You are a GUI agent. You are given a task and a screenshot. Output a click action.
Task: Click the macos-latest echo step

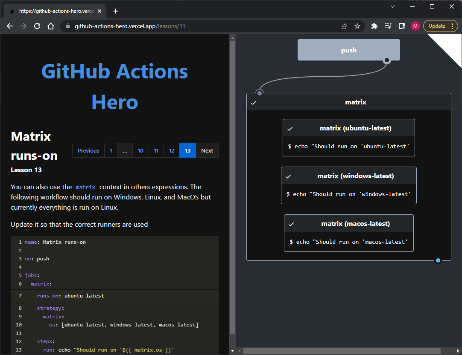click(349, 242)
